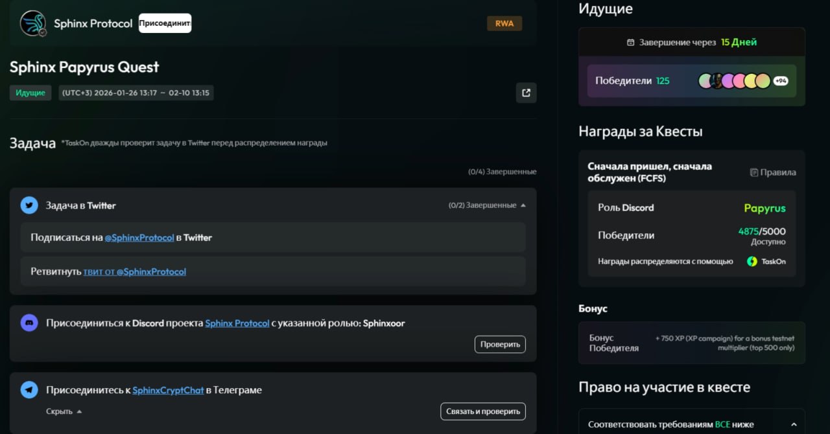The height and width of the screenshot is (434, 830).
Task: Click the (0/4) Завершенные progress text
Action: (503, 172)
